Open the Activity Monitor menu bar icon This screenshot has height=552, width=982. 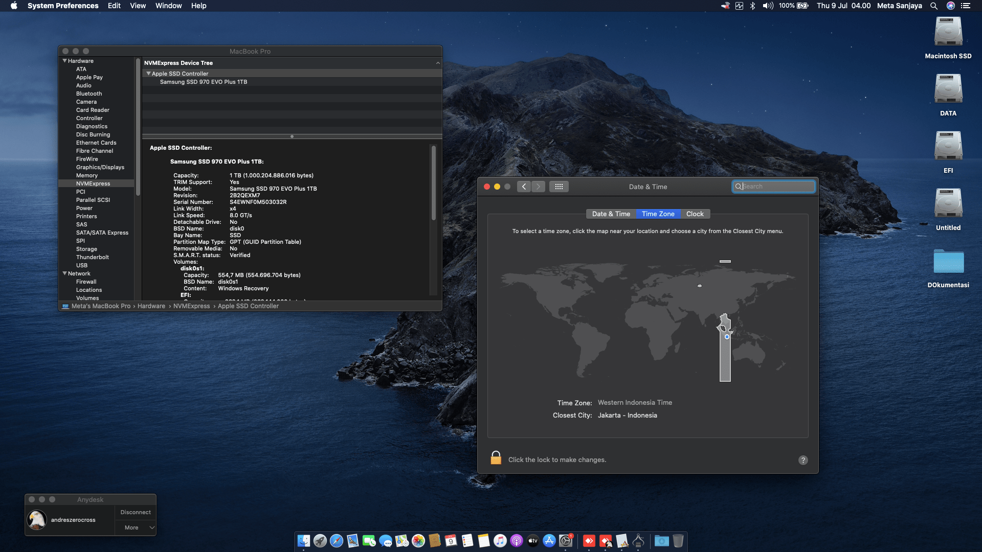pos(739,6)
